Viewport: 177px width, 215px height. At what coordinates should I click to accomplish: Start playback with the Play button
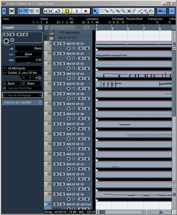coord(77,11)
